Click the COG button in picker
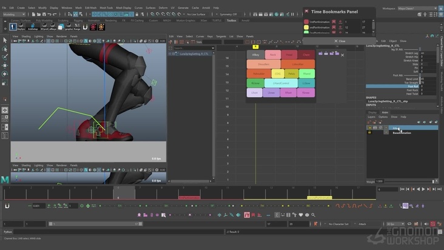444x250 pixels. tap(278, 73)
